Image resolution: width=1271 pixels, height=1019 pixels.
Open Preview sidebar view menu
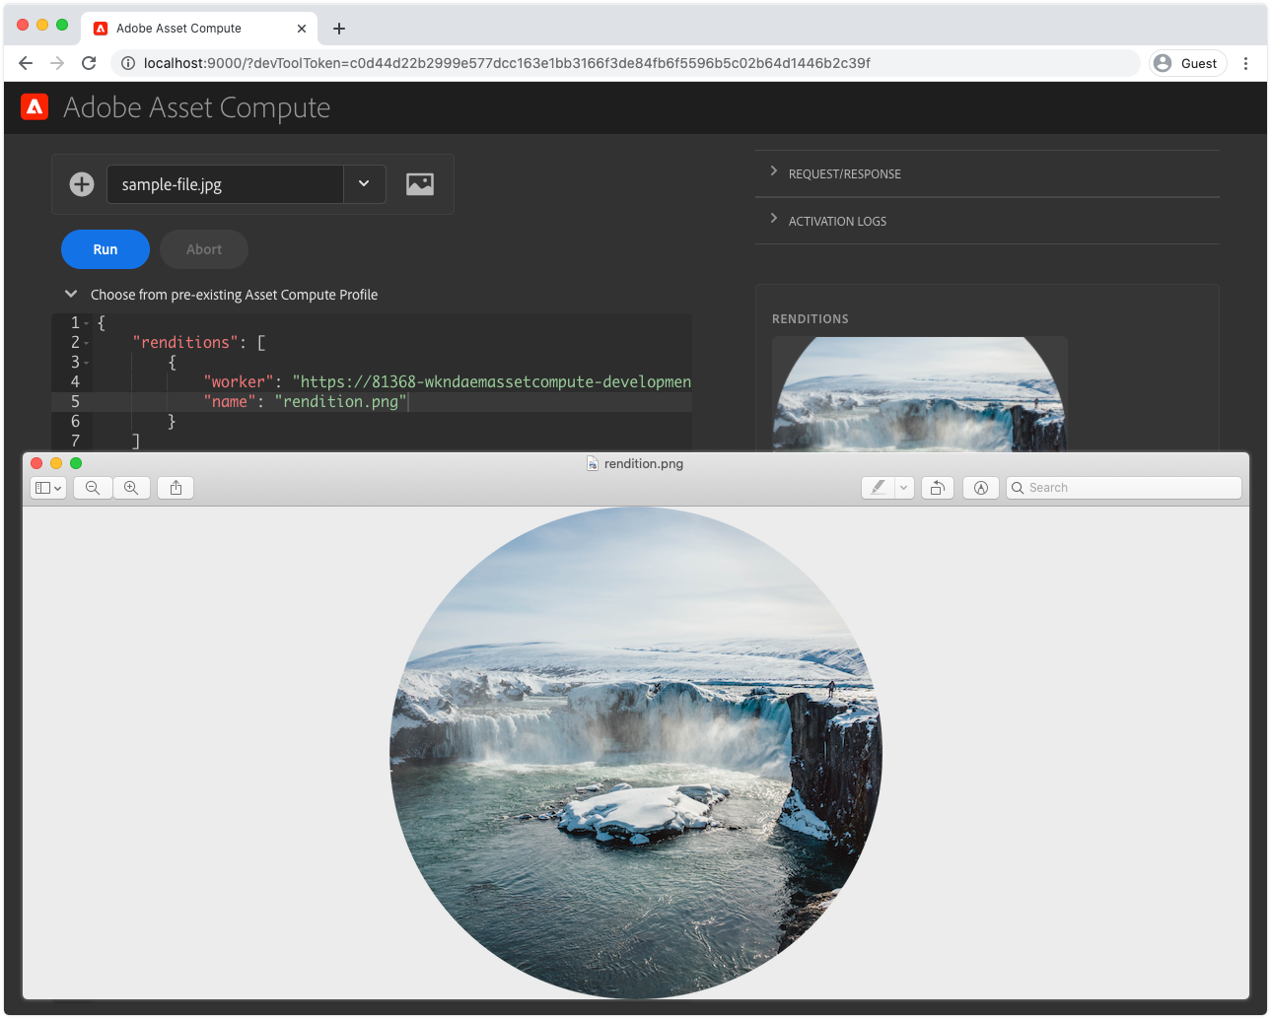48,488
